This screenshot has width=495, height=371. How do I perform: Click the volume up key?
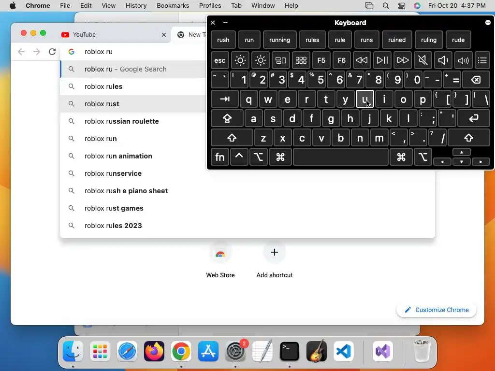(x=463, y=60)
